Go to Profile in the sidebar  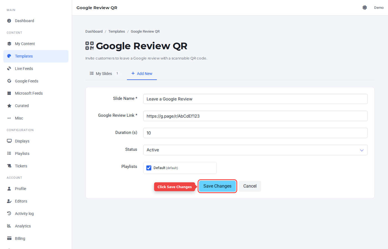click(36, 189)
